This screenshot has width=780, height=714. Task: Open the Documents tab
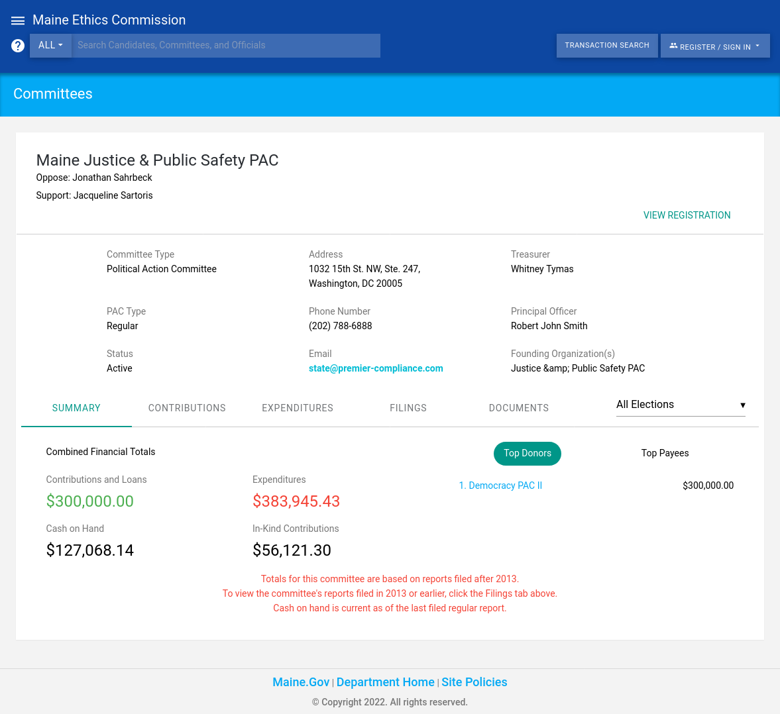(x=518, y=408)
